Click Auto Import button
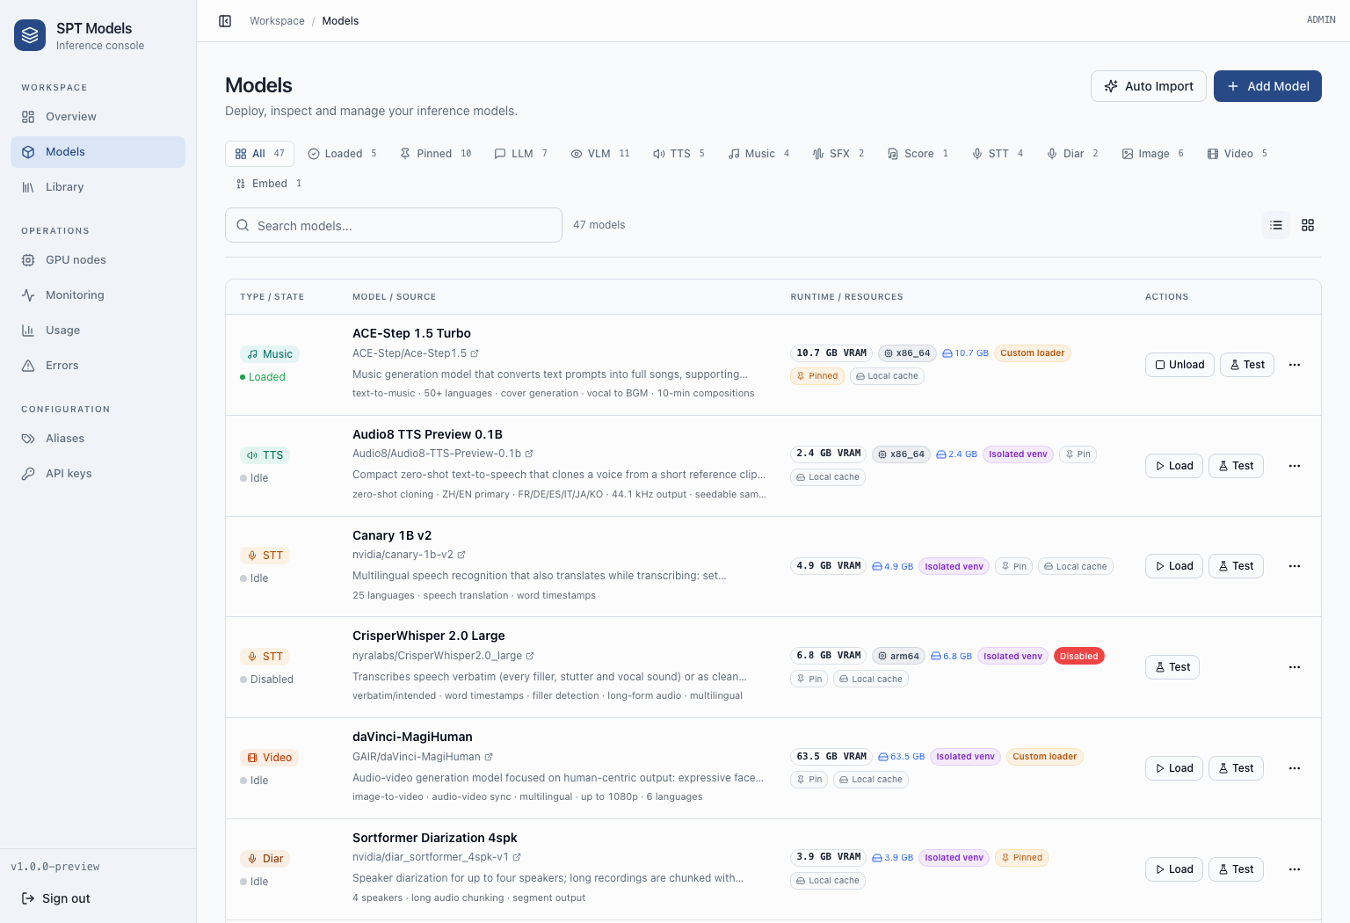This screenshot has height=923, width=1350. 1149,86
